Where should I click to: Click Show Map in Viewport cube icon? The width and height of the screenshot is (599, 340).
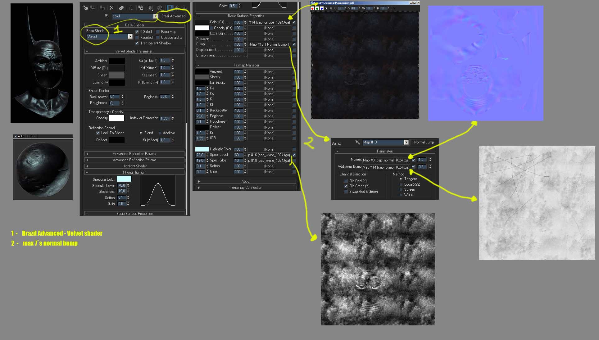(x=160, y=8)
